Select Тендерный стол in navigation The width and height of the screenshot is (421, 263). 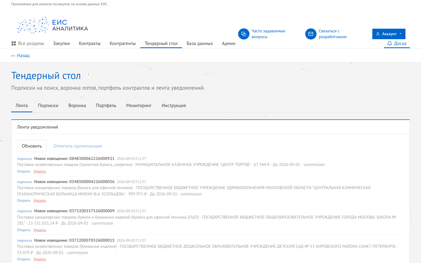click(x=161, y=43)
